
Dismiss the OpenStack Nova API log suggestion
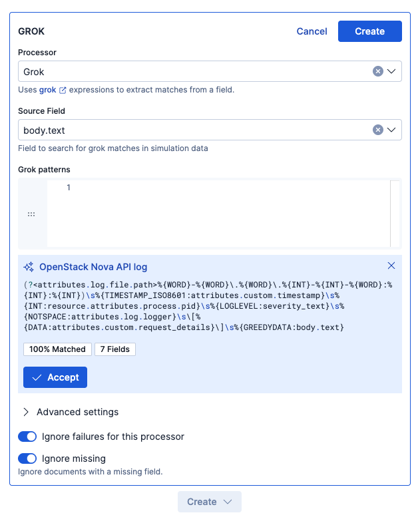tap(391, 265)
